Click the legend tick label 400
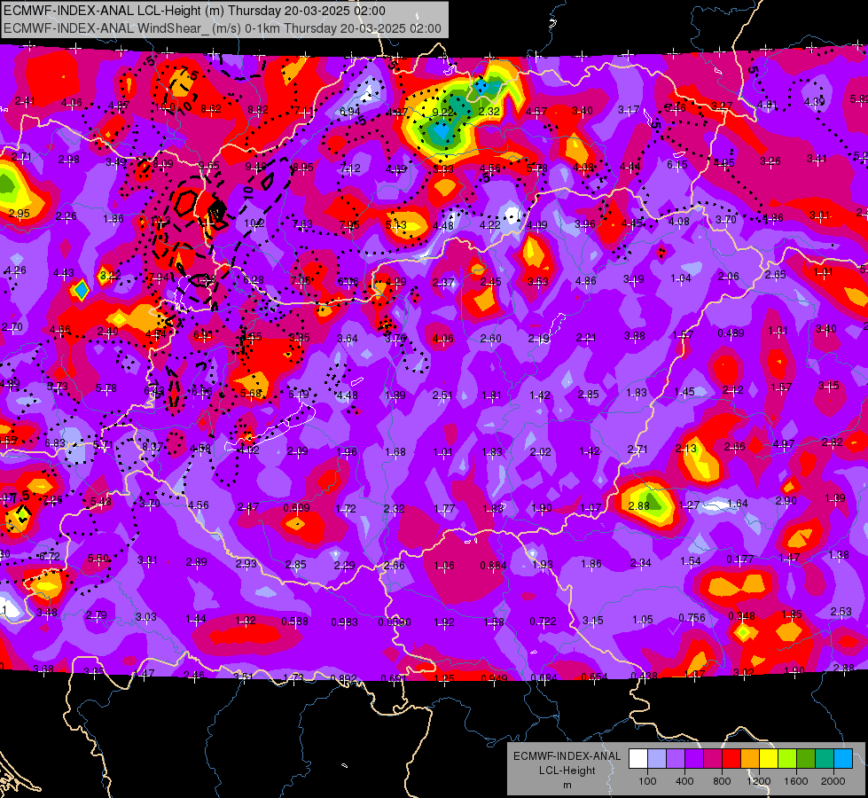868x798 pixels. [x=684, y=781]
